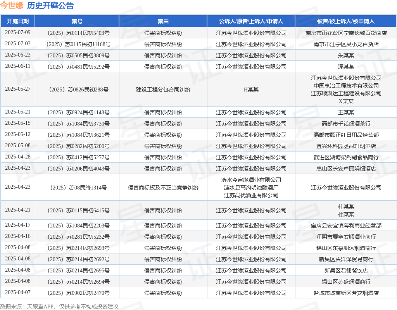Click case number 苏0282民初5200号

[x=78, y=146]
